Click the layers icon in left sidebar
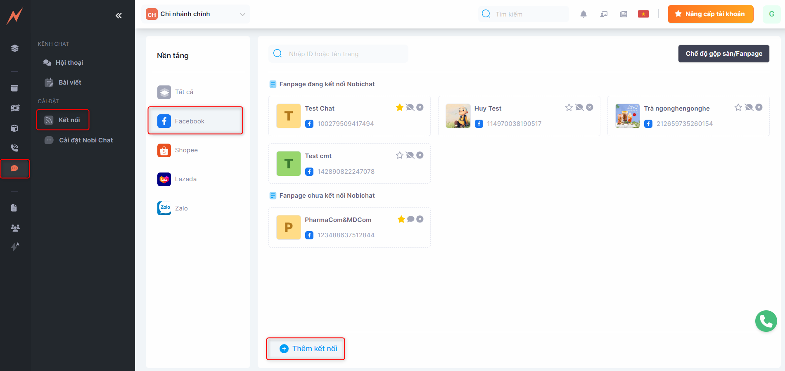This screenshot has height=371, width=785. (14, 48)
